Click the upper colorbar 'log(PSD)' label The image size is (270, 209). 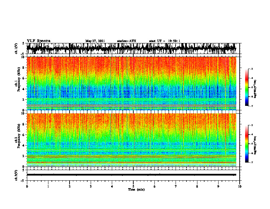pyautogui.click(x=255, y=89)
